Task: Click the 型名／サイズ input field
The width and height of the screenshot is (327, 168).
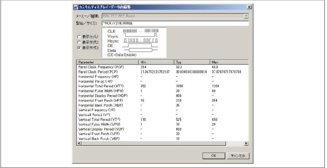Action: click(x=175, y=23)
